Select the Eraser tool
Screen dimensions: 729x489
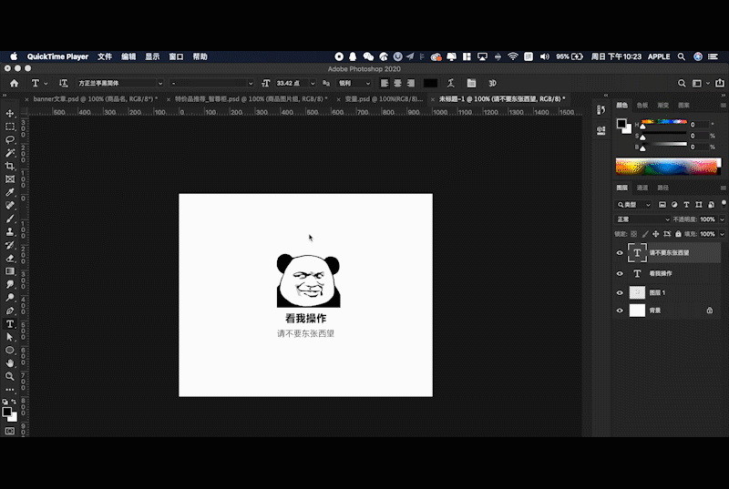coord(10,259)
